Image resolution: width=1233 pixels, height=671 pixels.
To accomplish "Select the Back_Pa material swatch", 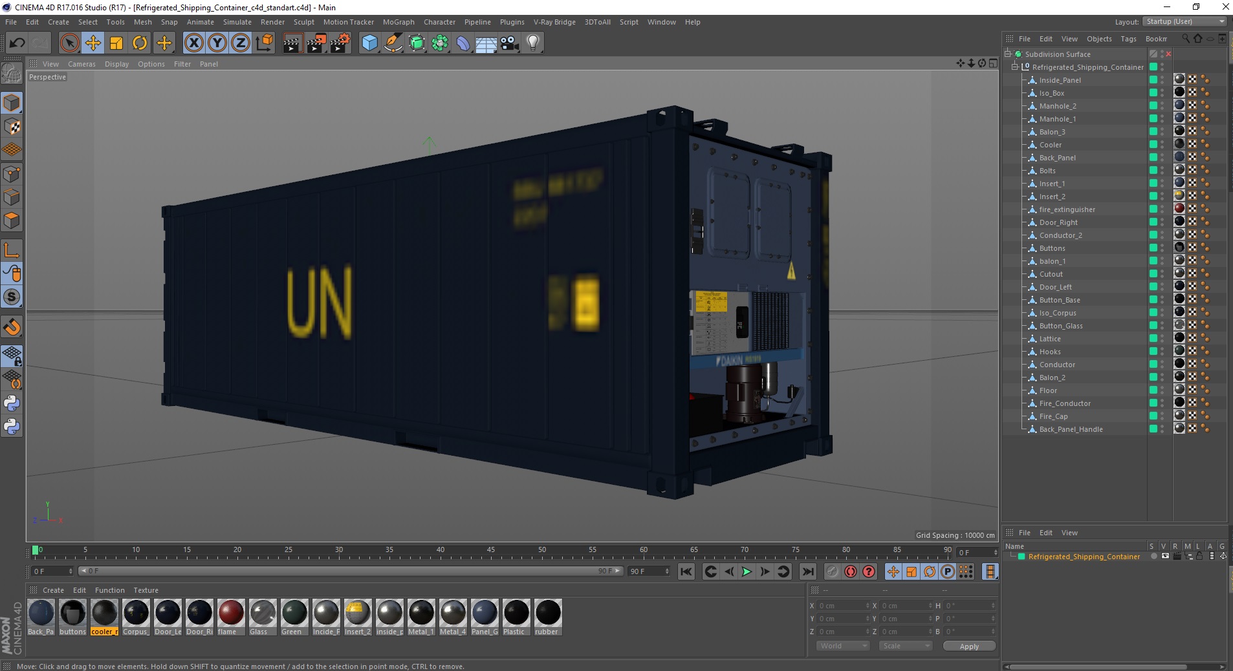I will tap(41, 617).
